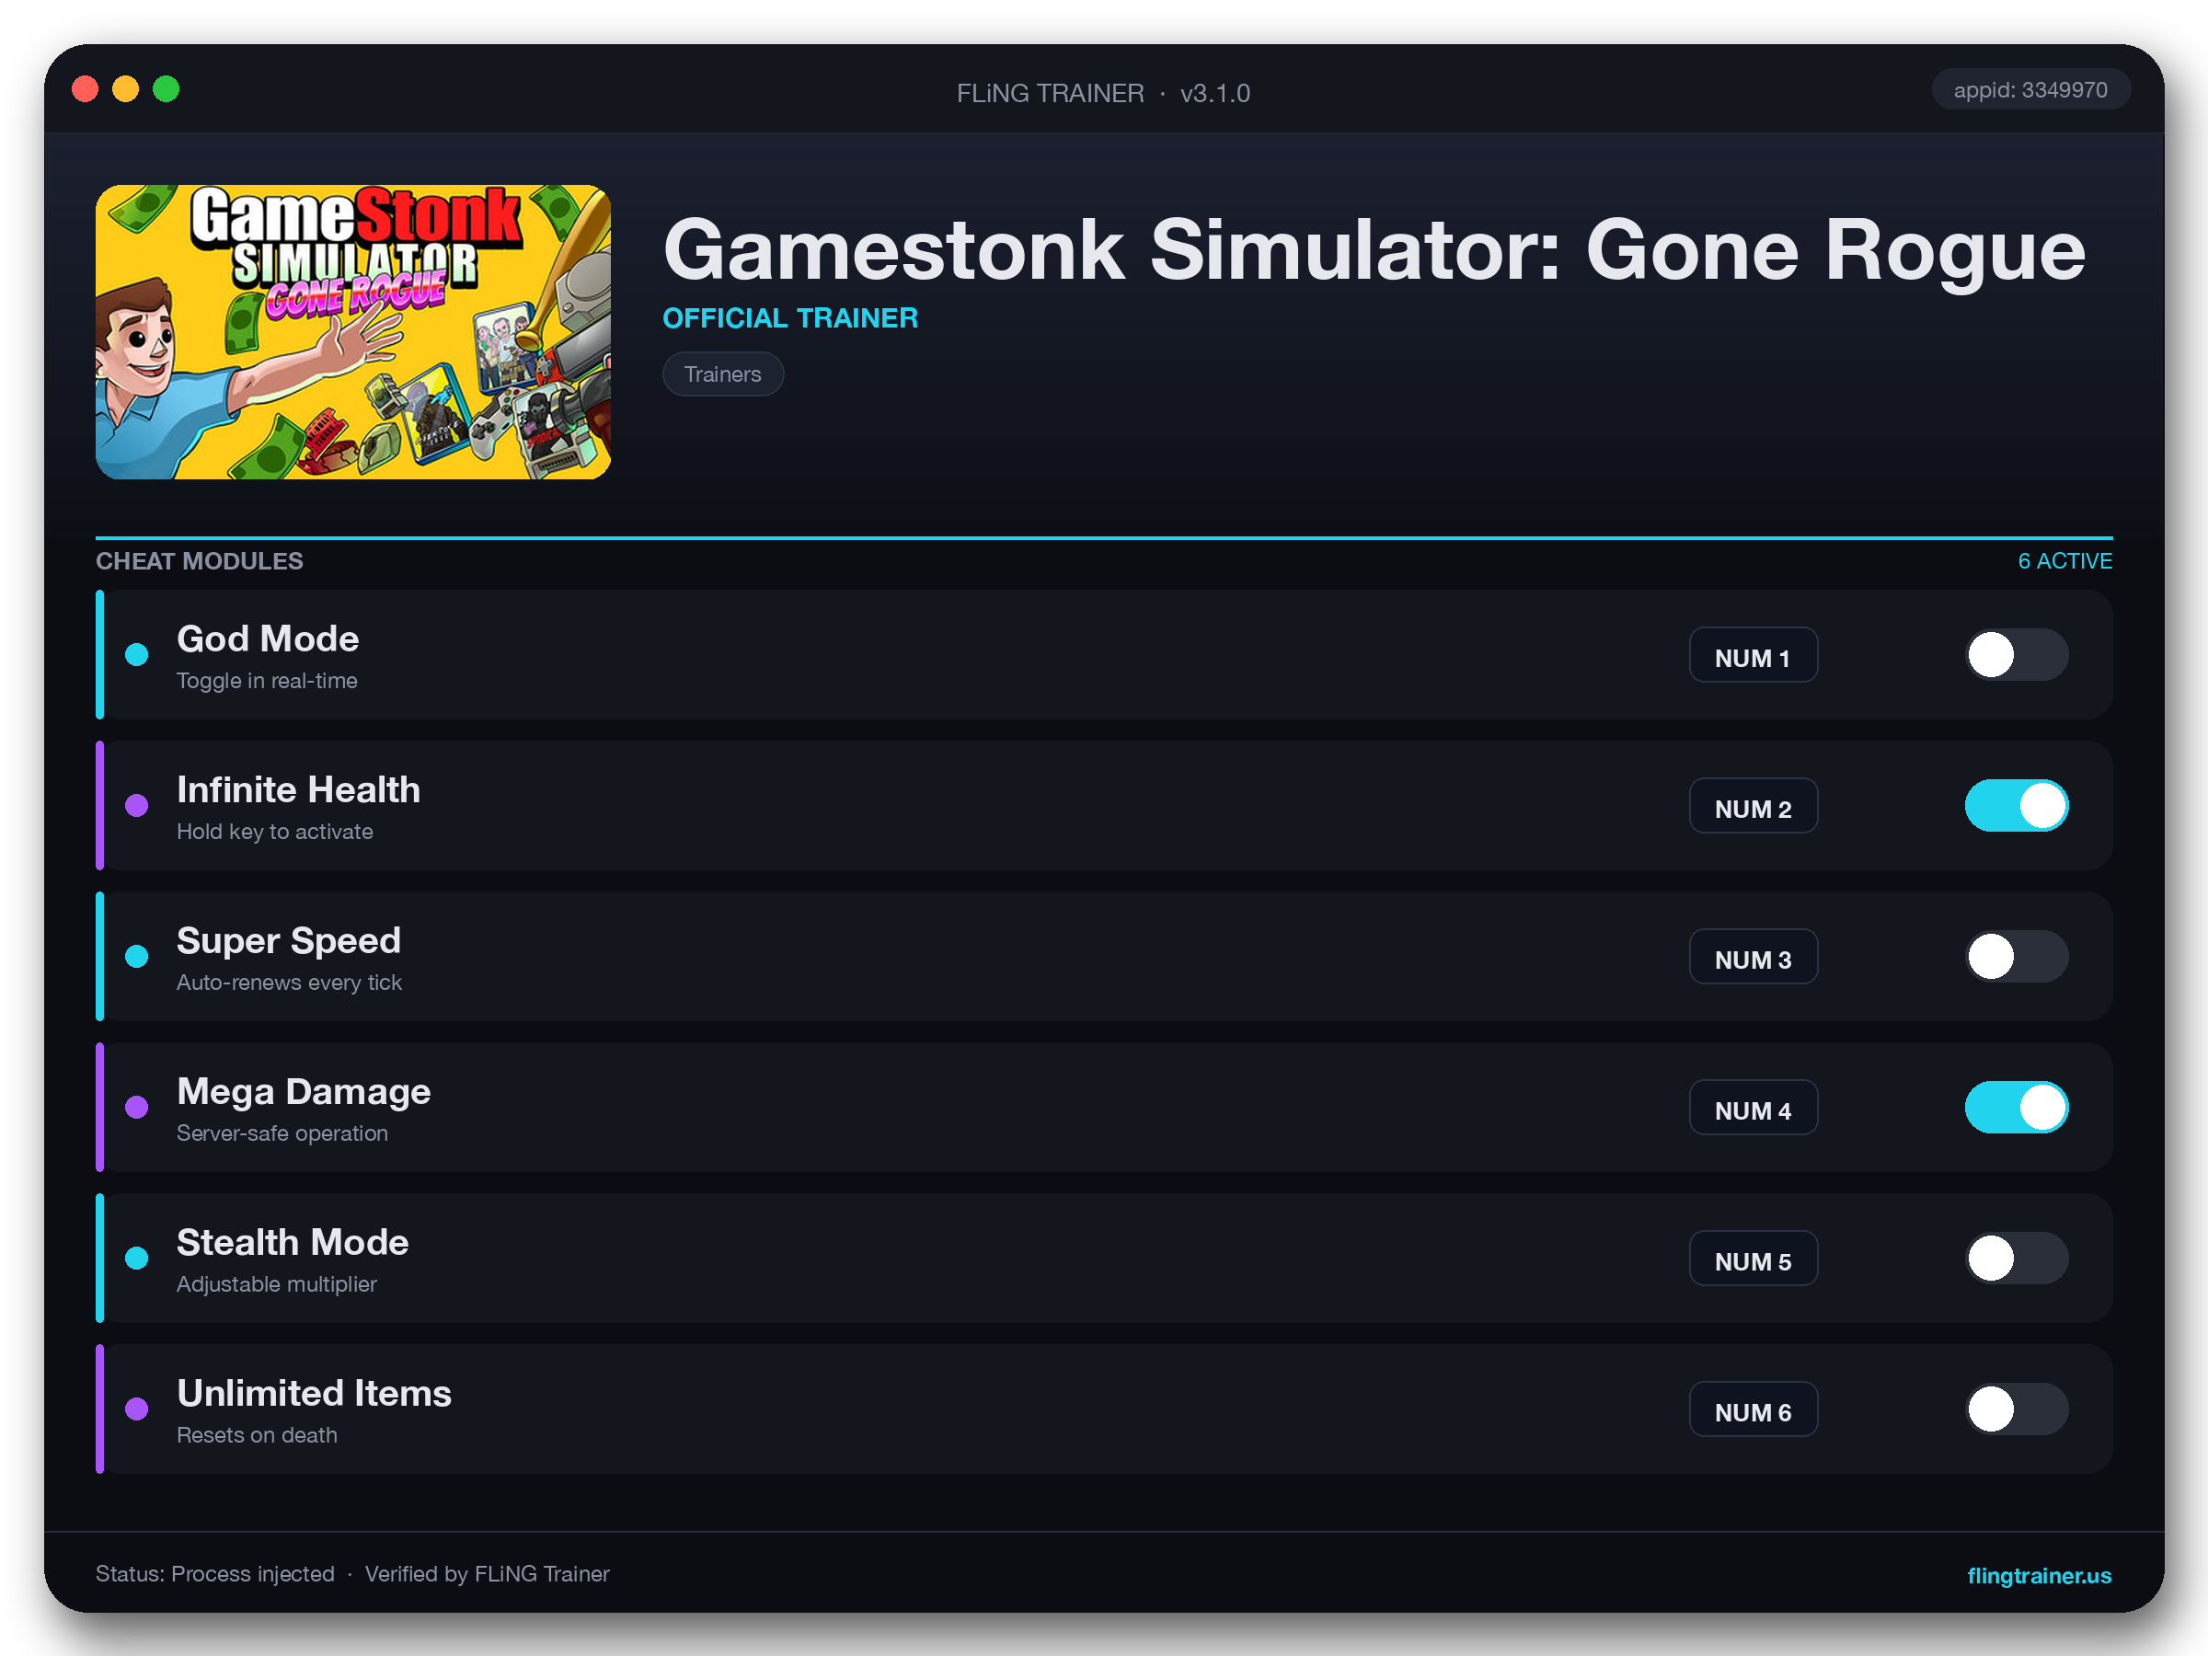Click the NUM 1 hotkey button
The height and width of the screenshot is (1656, 2208).
click(1753, 656)
